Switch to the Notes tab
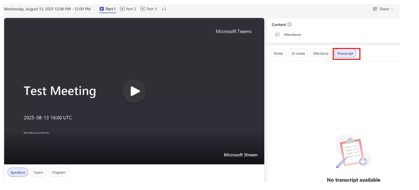 [278, 53]
